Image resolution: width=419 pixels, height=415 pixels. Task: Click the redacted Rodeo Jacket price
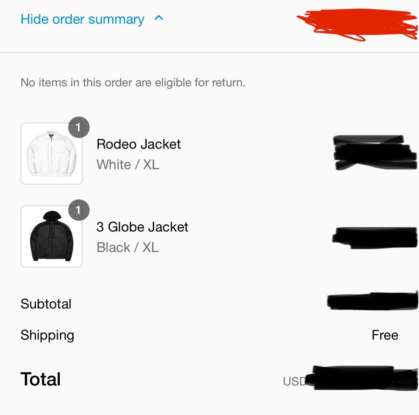(x=375, y=153)
